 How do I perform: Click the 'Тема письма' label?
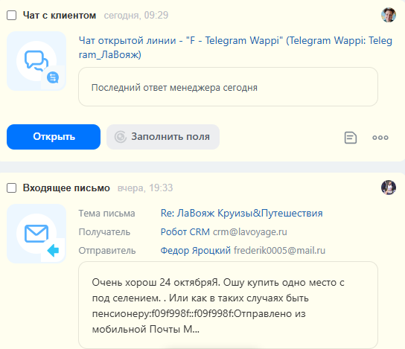click(106, 214)
